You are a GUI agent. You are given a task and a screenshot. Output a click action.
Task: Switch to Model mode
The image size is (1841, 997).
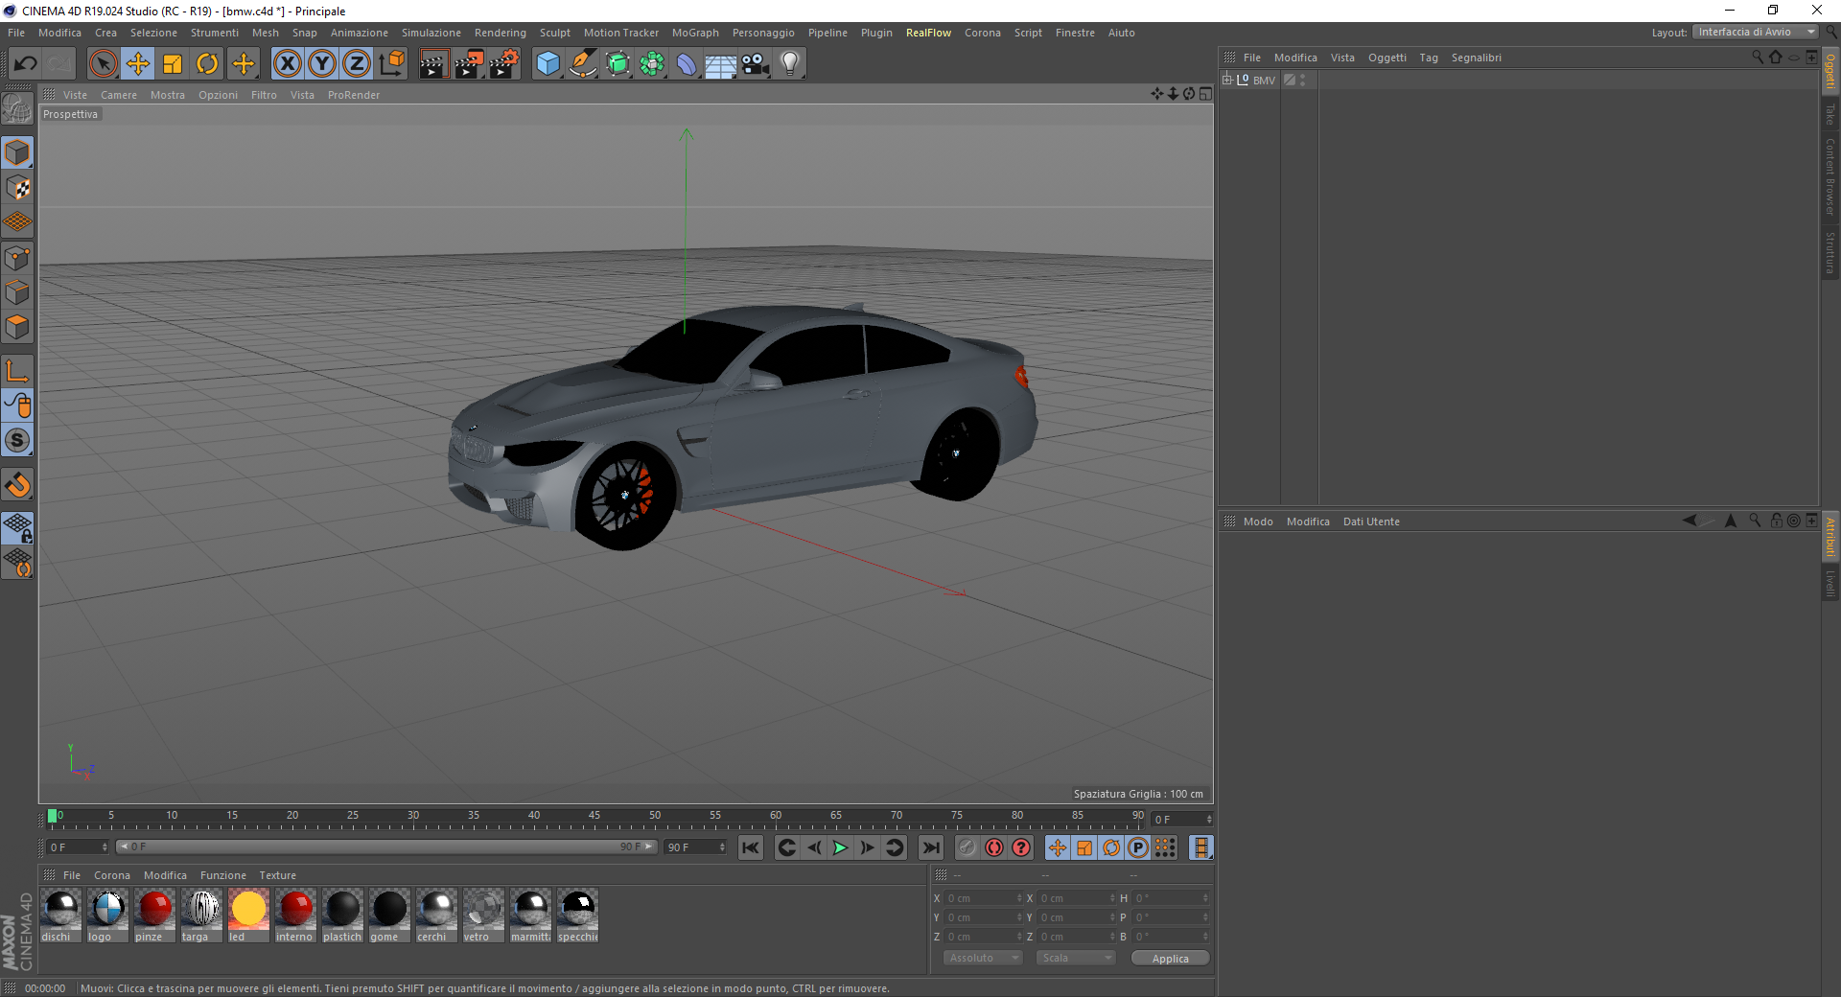pyautogui.click(x=17, y=153)
